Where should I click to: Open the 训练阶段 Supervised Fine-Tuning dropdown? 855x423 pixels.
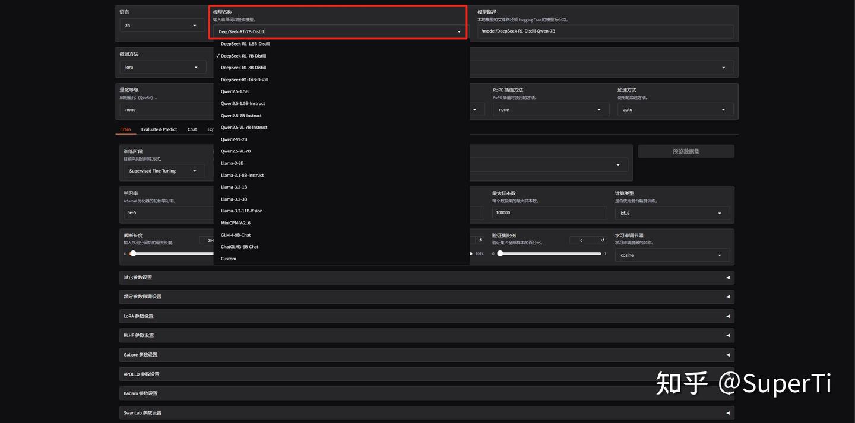(164, 171)
